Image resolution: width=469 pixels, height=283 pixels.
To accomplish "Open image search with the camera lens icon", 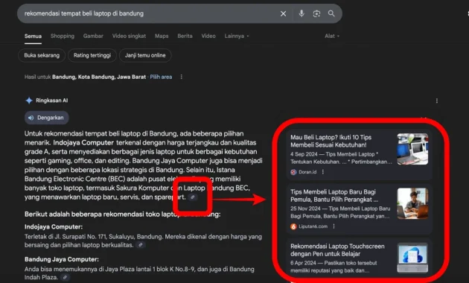I will 316,13.
